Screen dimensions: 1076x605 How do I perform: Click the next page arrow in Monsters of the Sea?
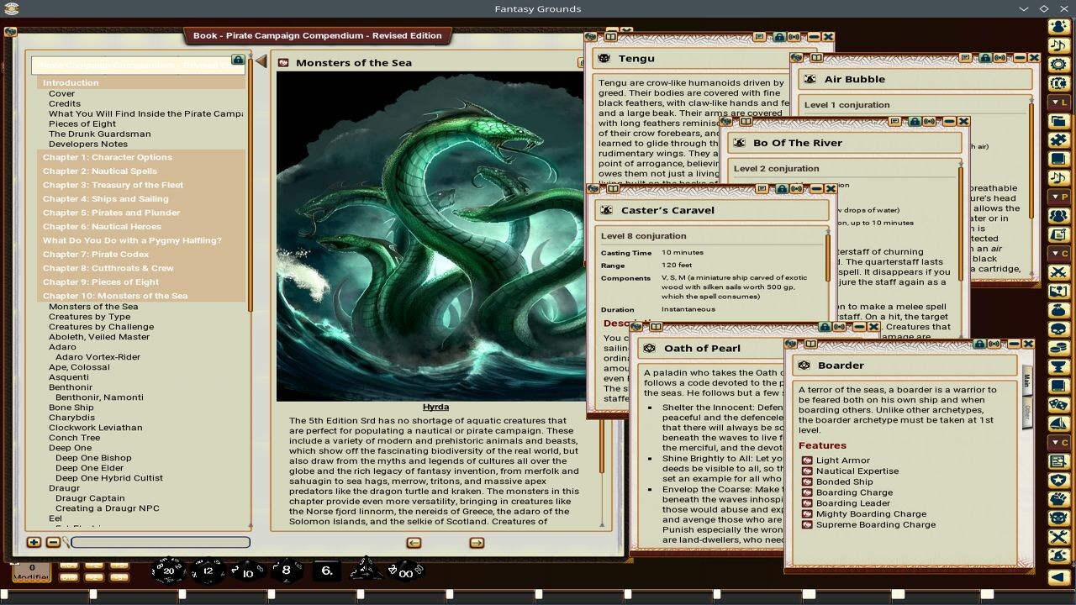[476, 543]
